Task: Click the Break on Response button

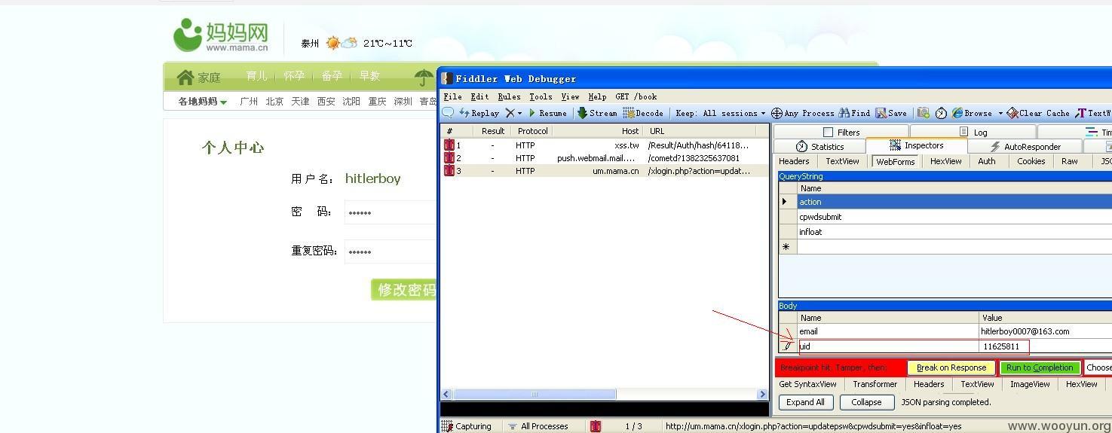Action: (951, 367)
